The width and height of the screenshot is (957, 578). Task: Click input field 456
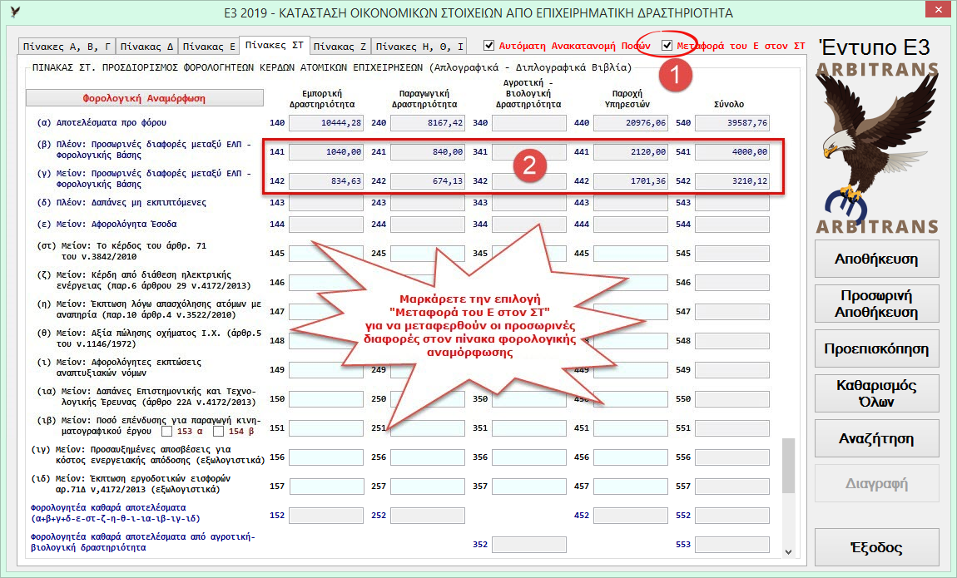point(631,457)
